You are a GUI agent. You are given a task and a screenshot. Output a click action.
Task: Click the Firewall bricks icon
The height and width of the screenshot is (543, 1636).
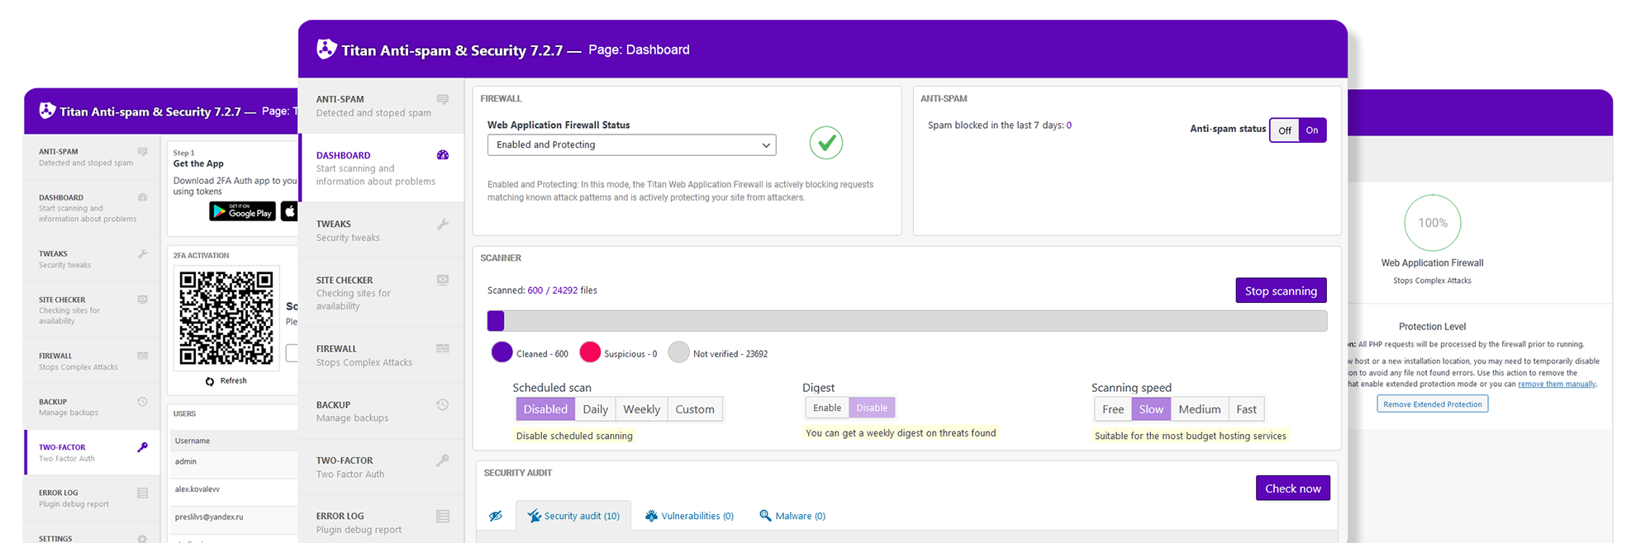442,349
